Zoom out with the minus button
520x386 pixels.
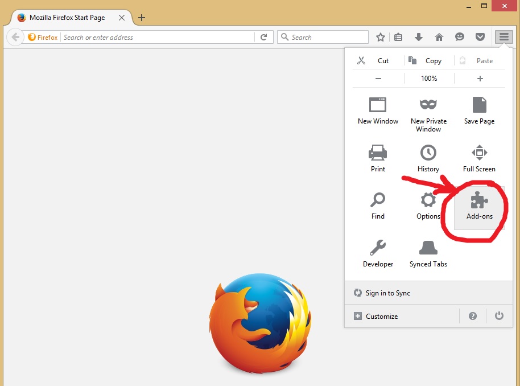tap(378, 79)
